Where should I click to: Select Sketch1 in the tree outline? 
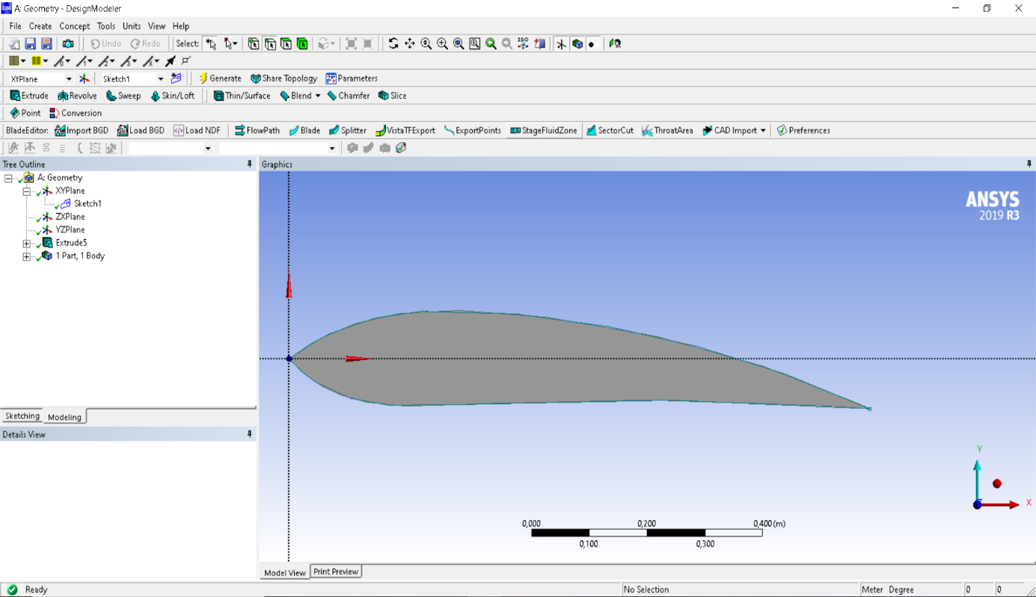[x=88, y=204]
